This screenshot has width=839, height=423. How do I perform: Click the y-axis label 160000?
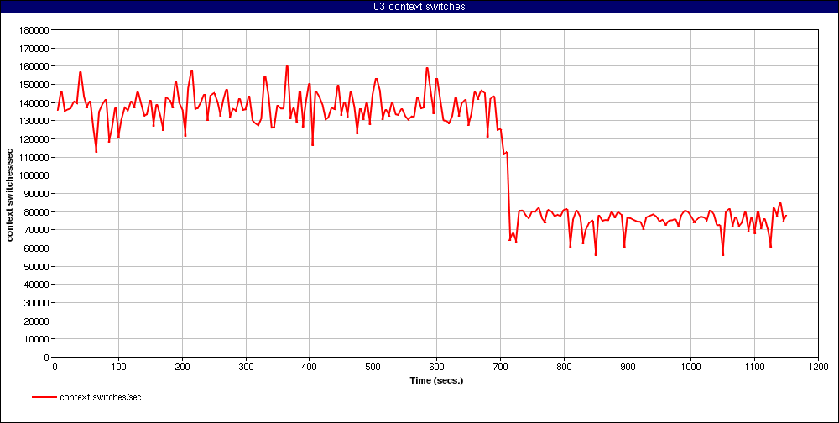(34, 66)
